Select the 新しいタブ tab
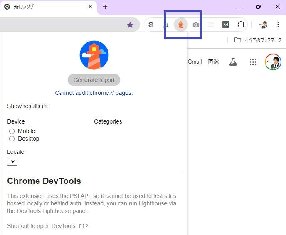This screenshot has height=235, width=286. 48,7
